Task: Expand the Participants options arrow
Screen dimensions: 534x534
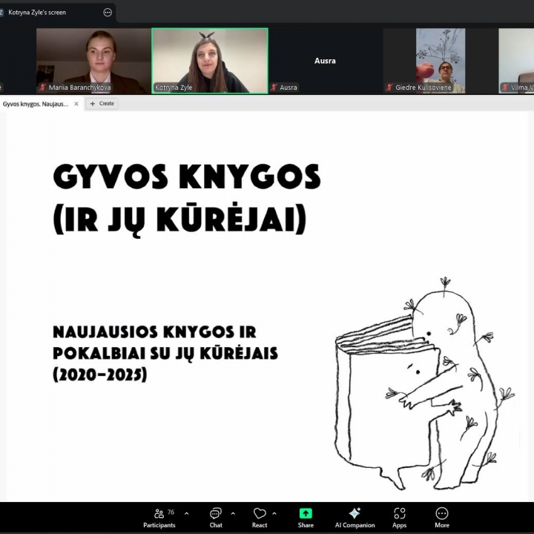Action: (x=186, y=513)
